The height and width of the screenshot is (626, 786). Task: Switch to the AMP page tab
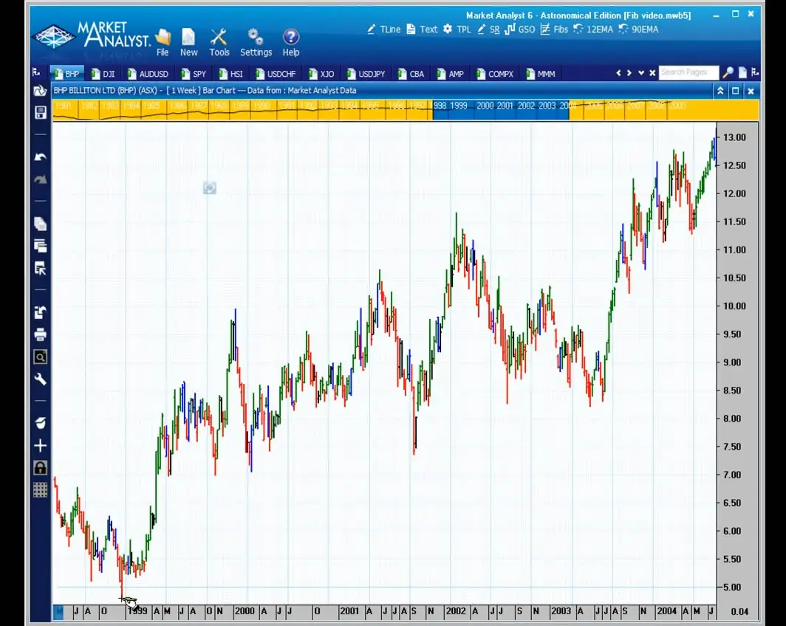pyautogui.click(x=450, y=74)
